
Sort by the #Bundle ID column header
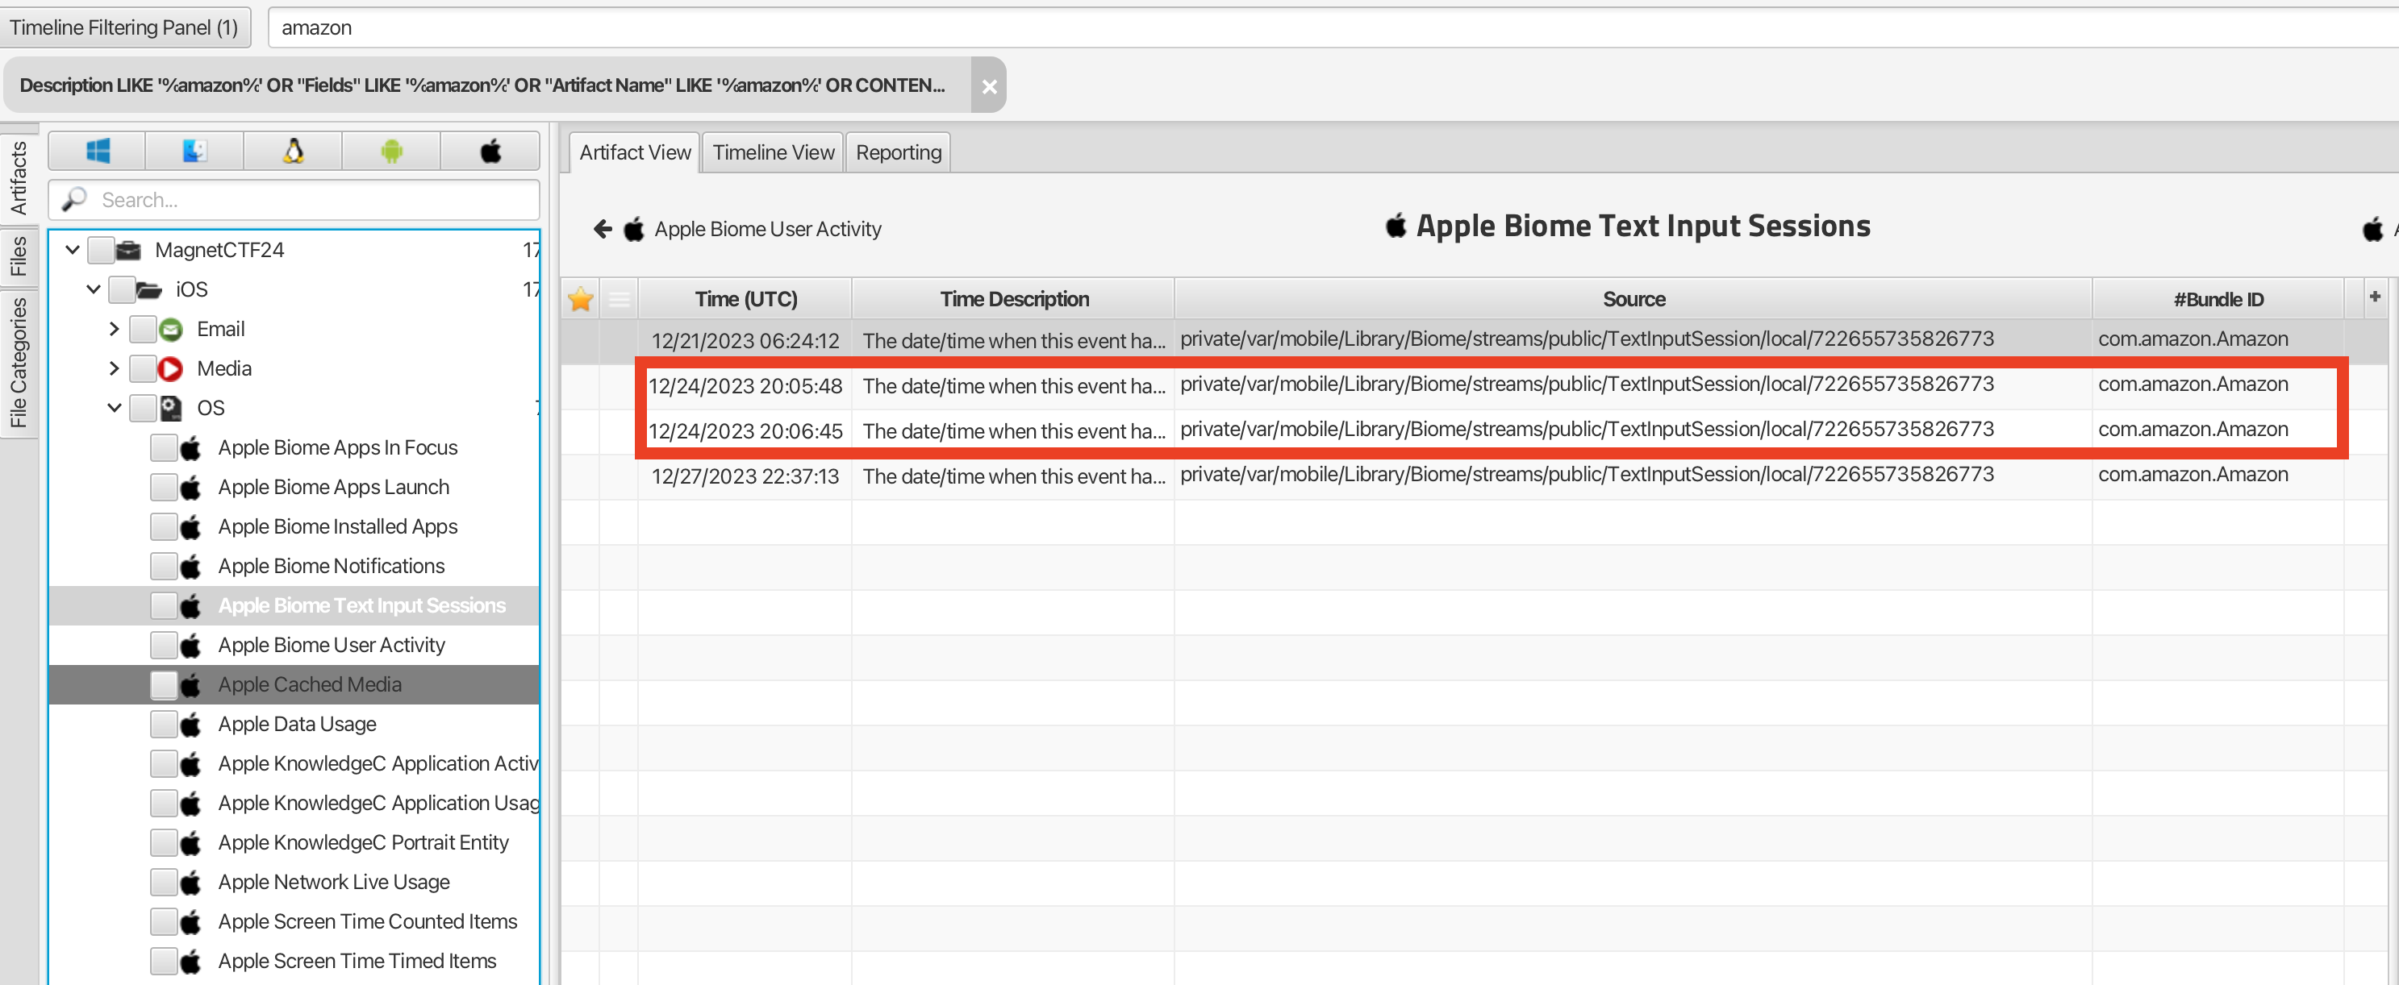(2218, 299)
